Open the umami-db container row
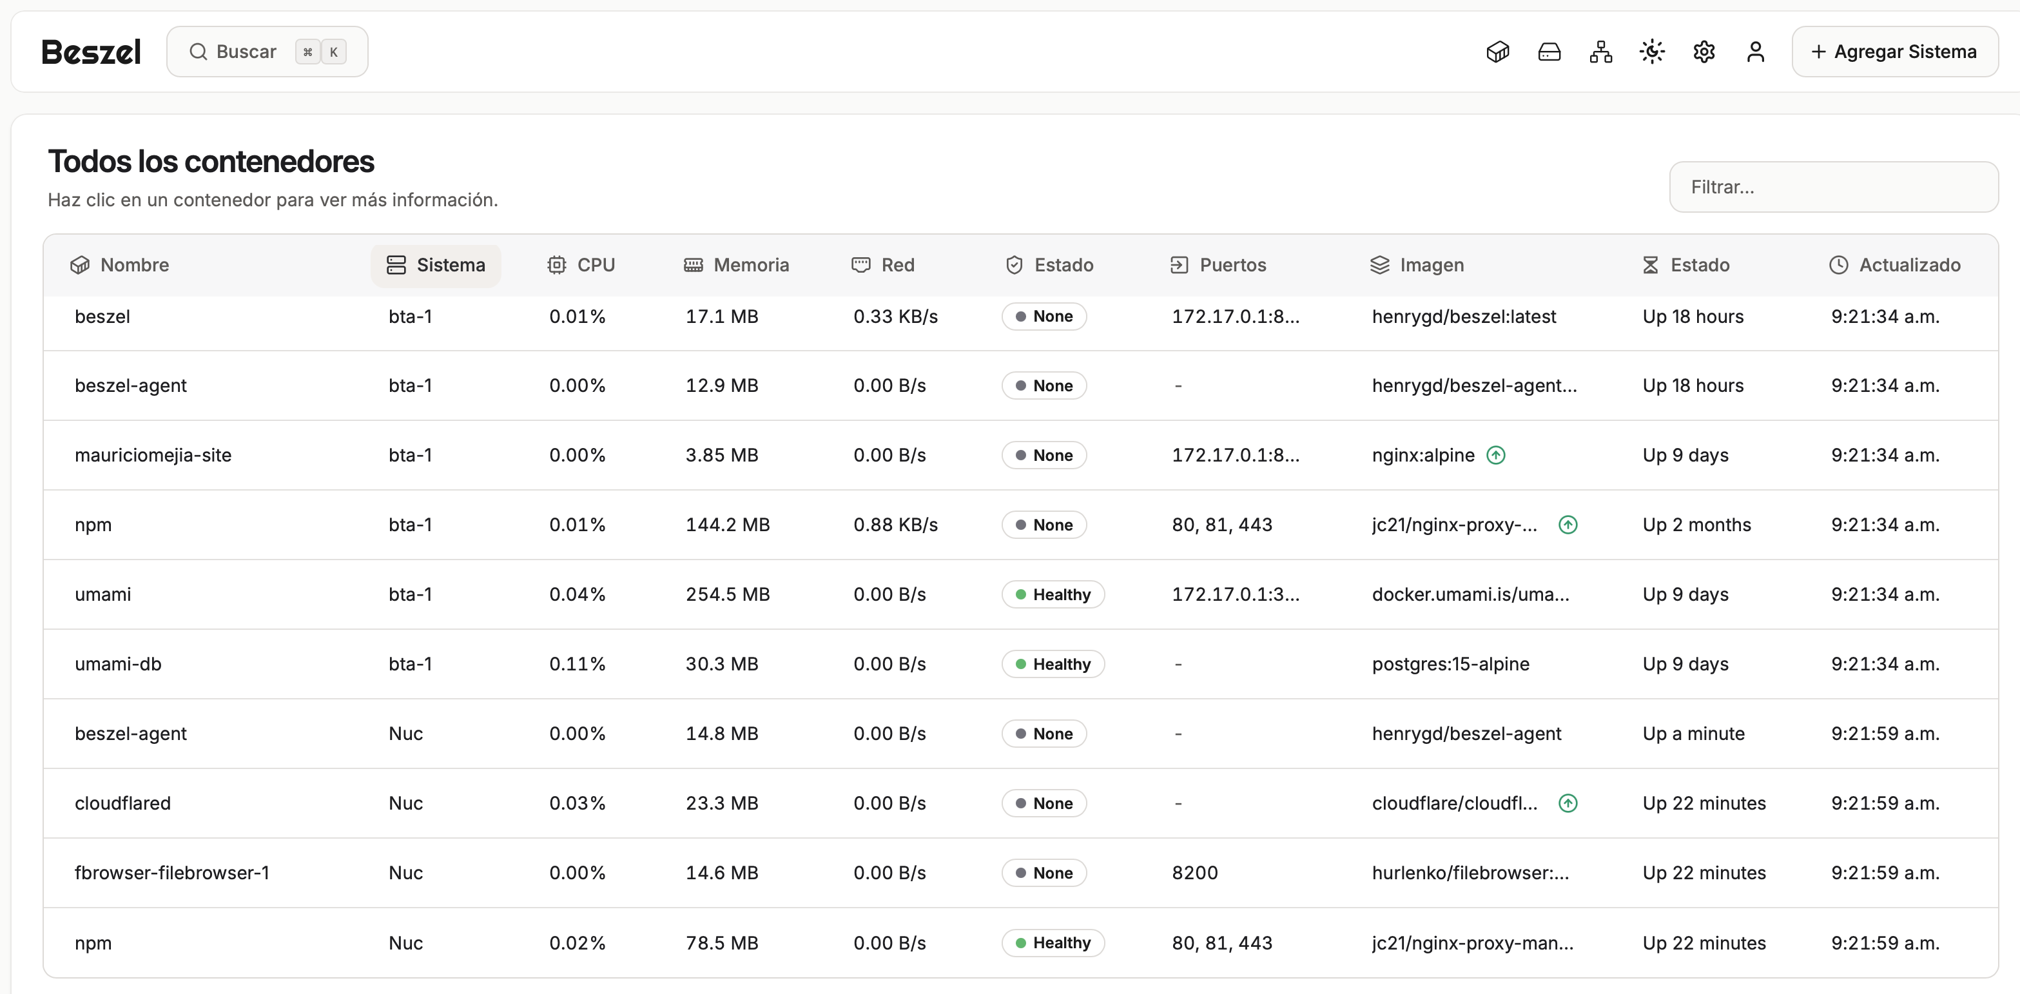 click(1020, 664)
